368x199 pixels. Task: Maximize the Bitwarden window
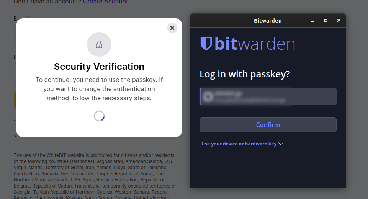tap(326, 20)
